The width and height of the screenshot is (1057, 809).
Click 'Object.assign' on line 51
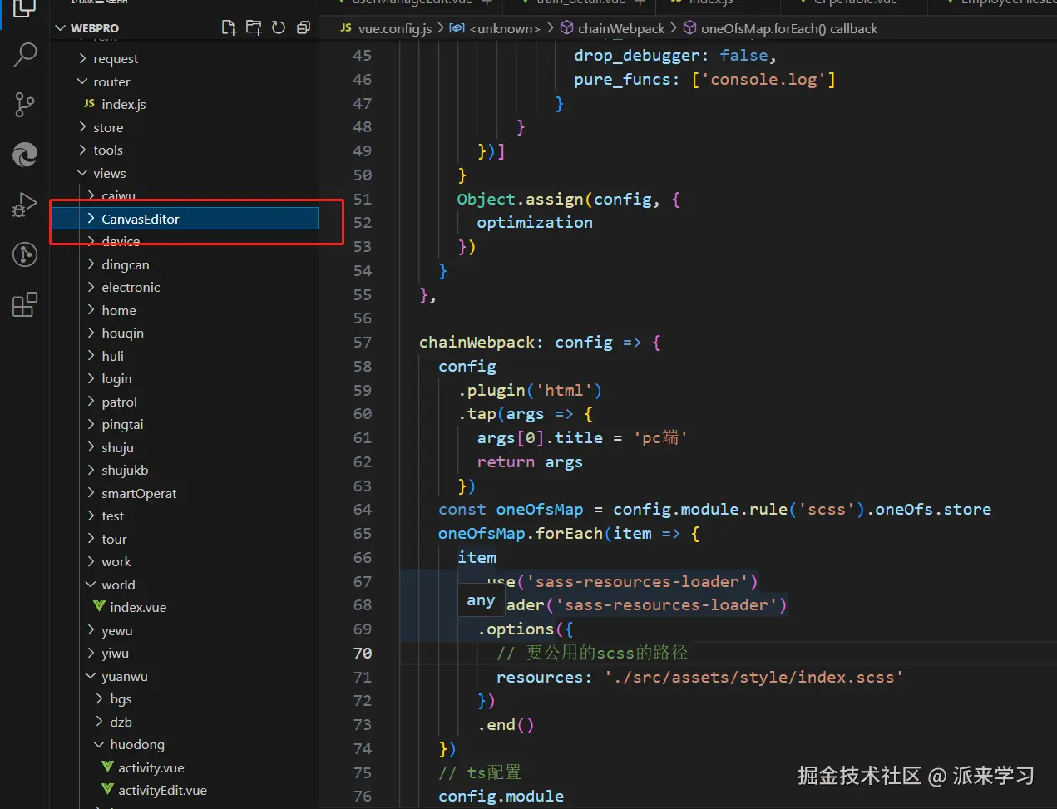[x=521, y=199]
